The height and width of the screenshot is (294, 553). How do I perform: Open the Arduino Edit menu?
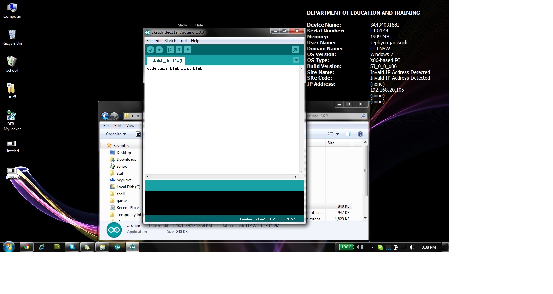158,41
